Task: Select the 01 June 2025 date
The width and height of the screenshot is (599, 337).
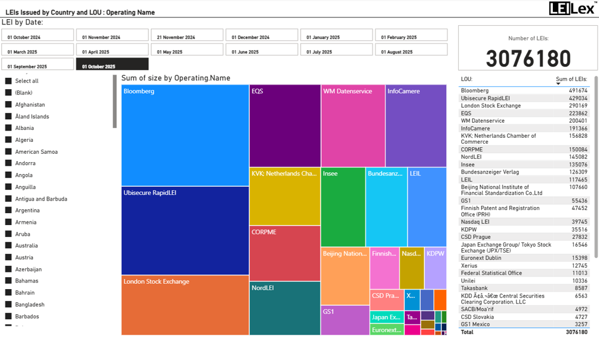Action: (x=261, y=50)
